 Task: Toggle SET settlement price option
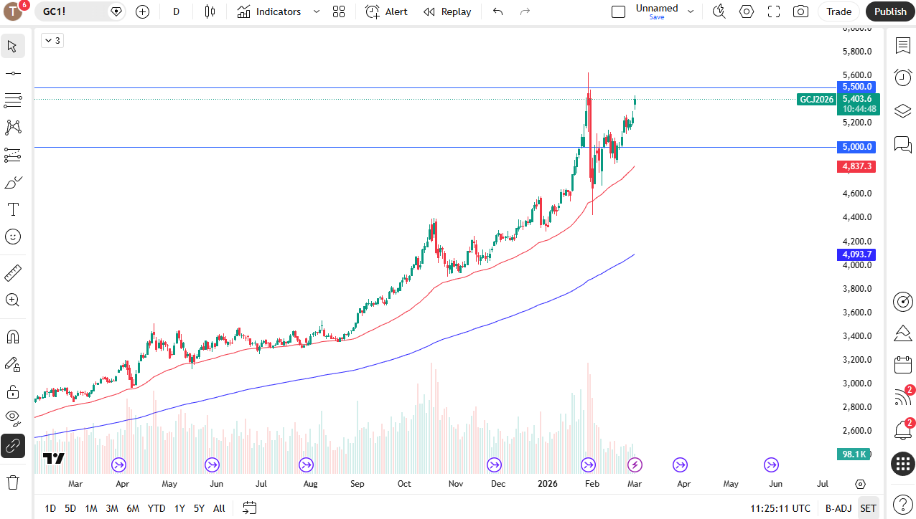click(869, 508)
